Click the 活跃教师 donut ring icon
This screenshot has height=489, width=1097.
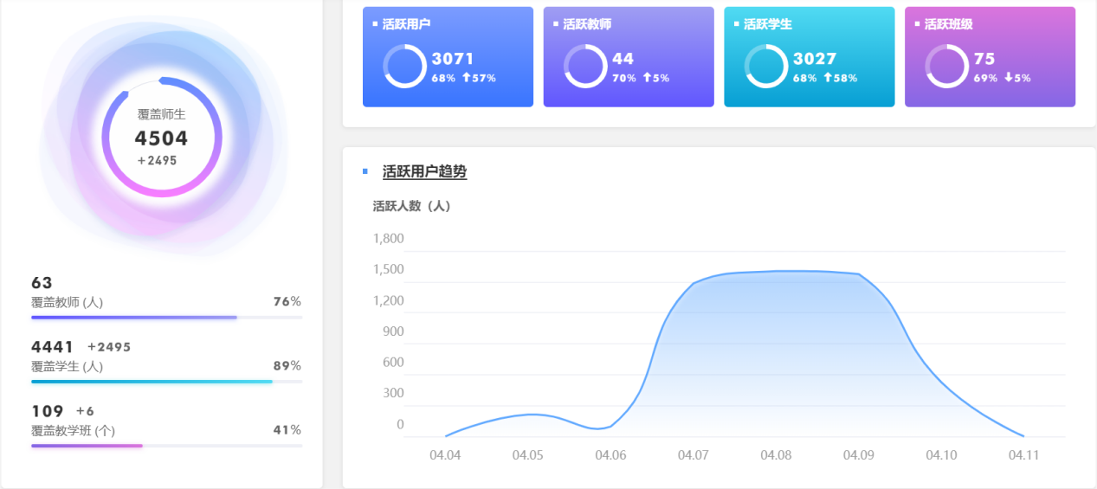[x=585, y=67]
